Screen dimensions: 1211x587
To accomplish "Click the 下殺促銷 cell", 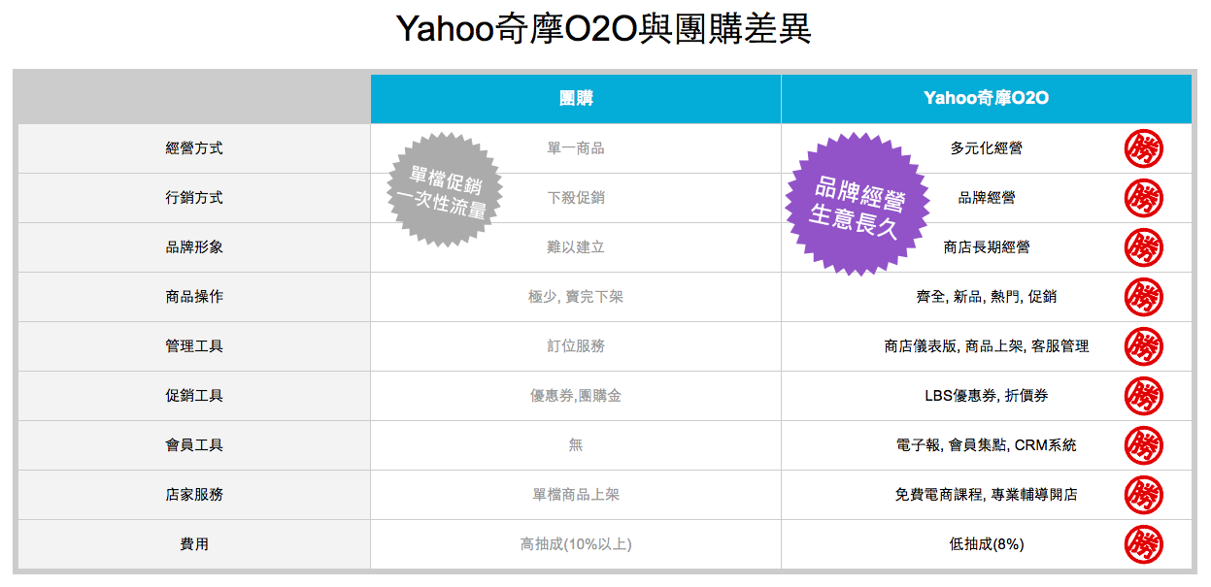I will click(576, 198).
